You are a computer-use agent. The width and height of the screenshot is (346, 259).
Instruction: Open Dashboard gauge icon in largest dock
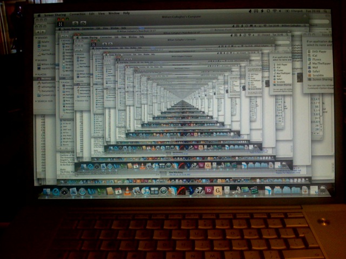64,192
